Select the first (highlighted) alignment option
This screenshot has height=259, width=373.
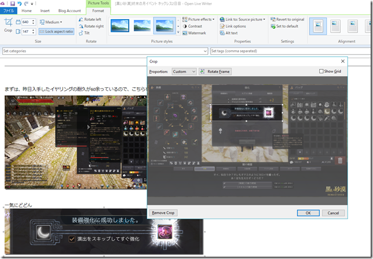pos(318,26)
